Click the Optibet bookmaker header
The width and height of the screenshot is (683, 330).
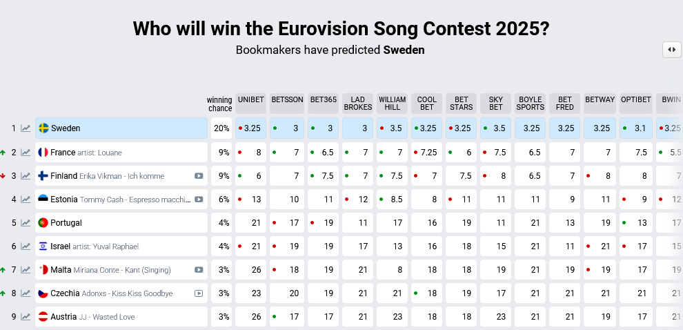[635, 100]
